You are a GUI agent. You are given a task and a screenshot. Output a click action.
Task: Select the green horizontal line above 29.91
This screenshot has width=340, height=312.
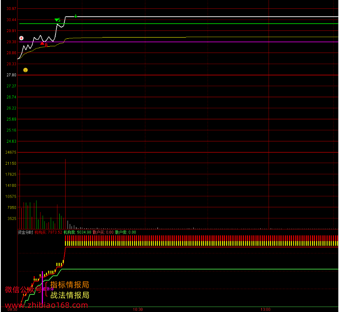(179, 24)
